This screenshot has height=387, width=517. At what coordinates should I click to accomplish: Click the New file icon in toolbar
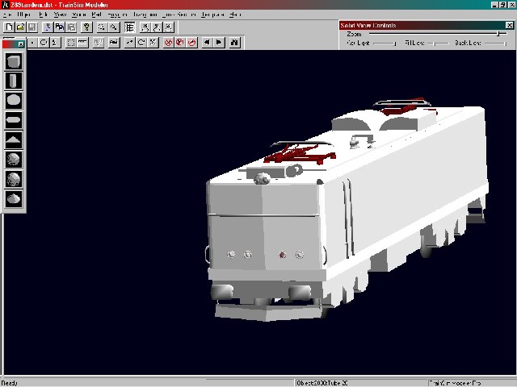tap(8, 27)
